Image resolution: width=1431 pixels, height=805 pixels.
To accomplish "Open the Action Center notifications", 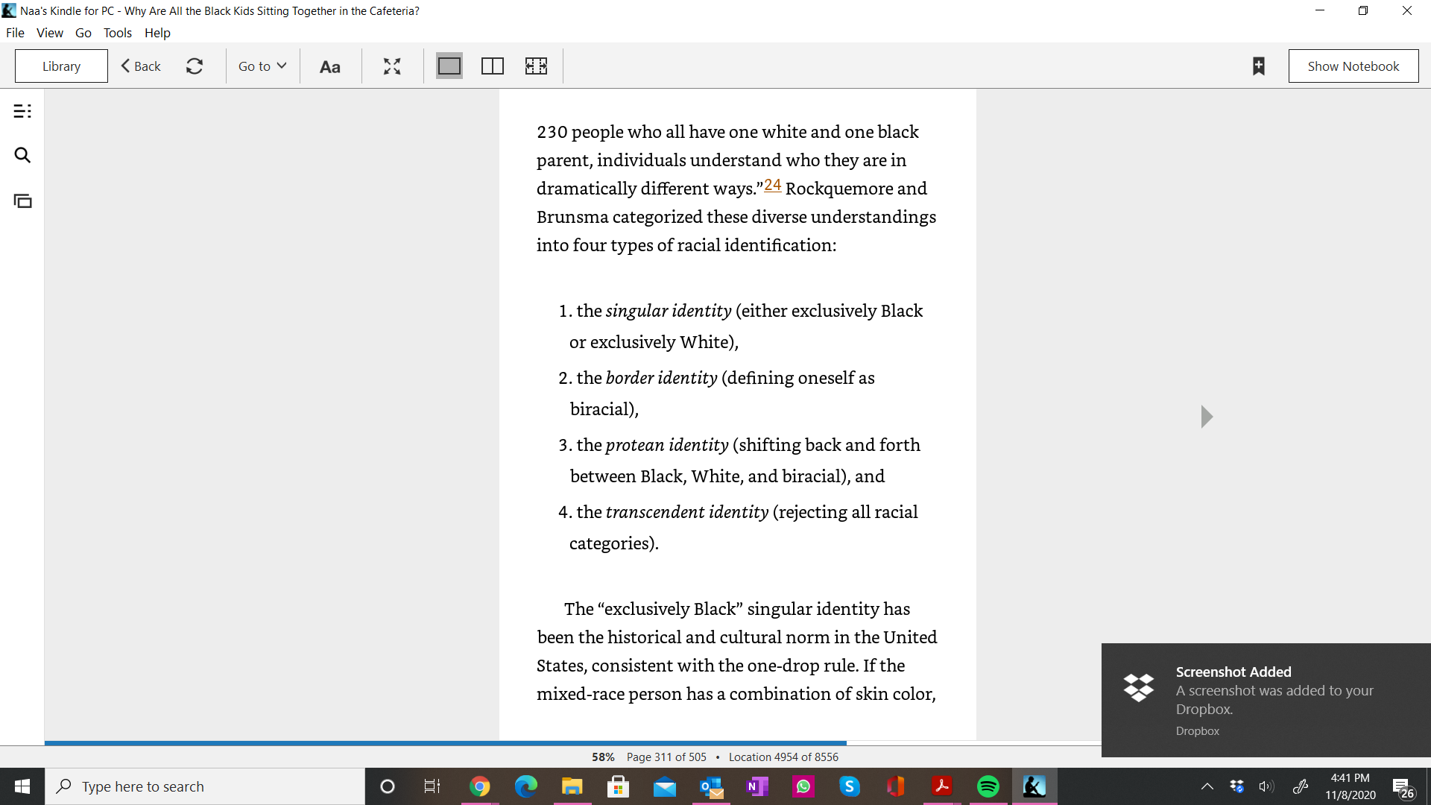I will coord(1403,788).
